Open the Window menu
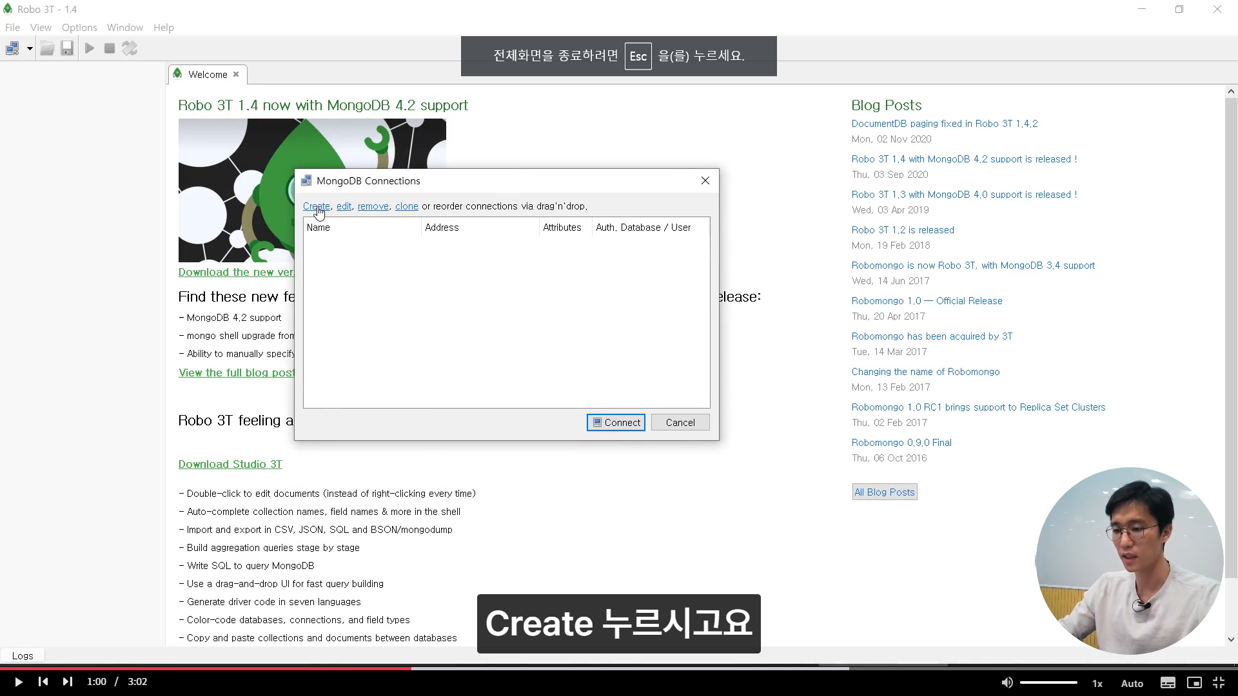 pyautogui.click(x=125, y=27)
